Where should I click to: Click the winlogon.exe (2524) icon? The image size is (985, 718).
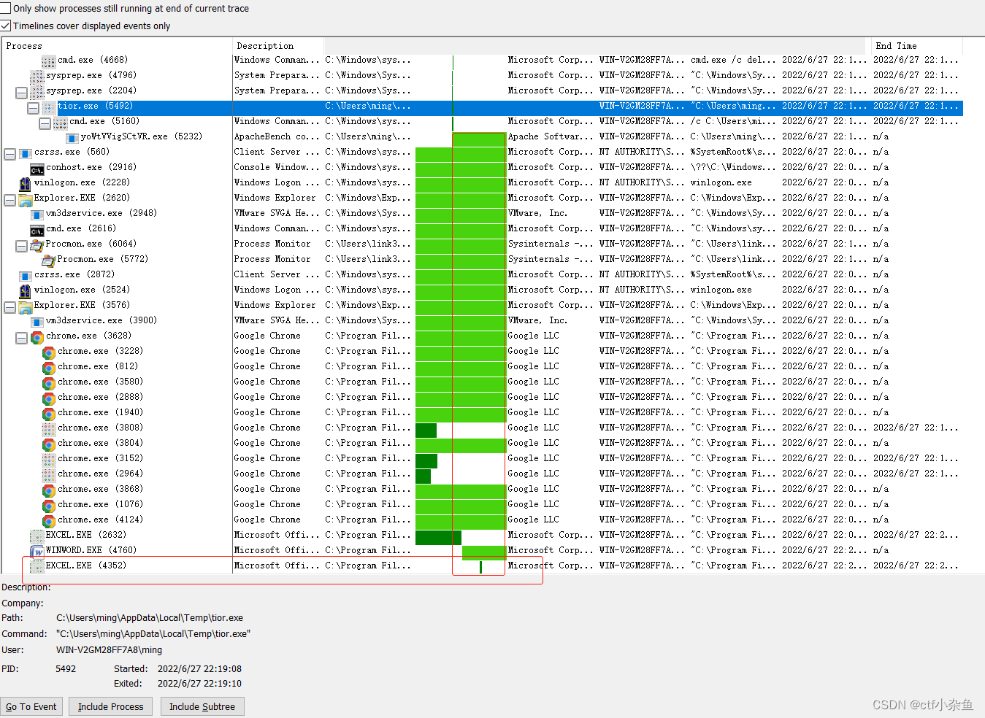[x=25, y=290]
